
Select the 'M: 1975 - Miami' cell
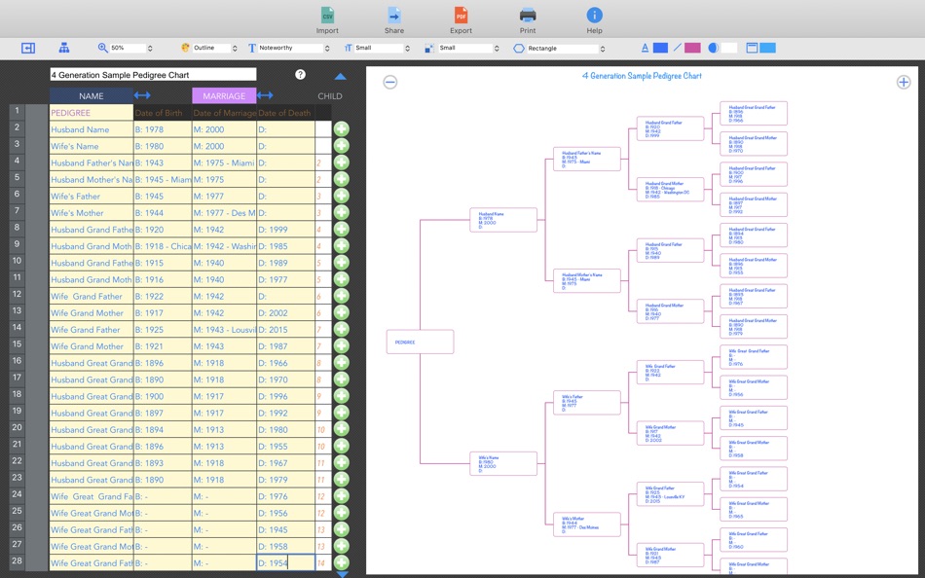[224, 163]
